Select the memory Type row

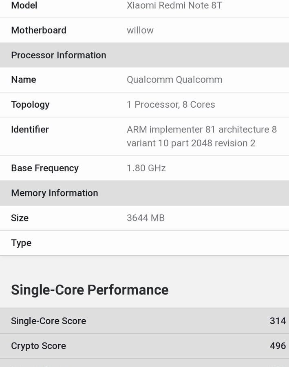[x=144, y=243]
